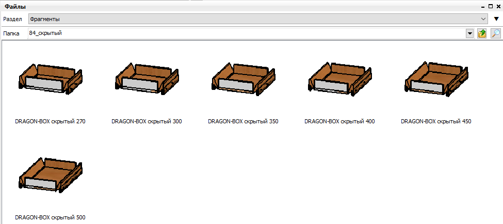
Task: Select DRAGON-BOX скрытый 270 thumbnail
Action: tap(51, 79)
